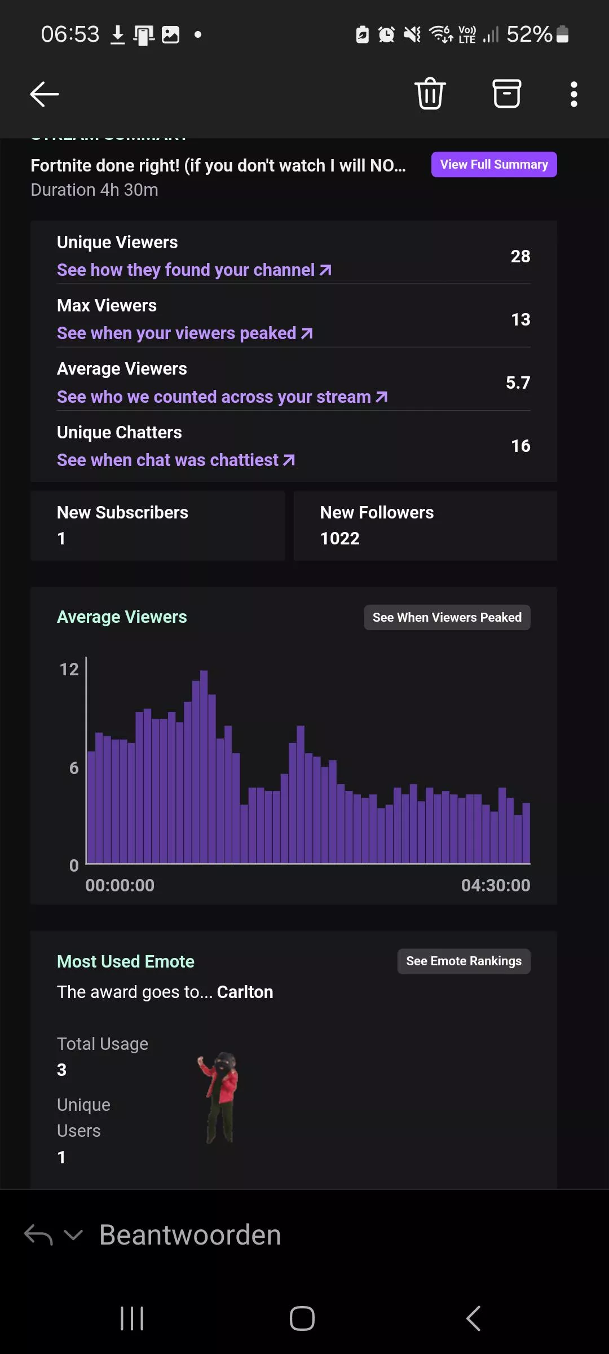Tap See When Viewers Peaked

tap(447, 617)
